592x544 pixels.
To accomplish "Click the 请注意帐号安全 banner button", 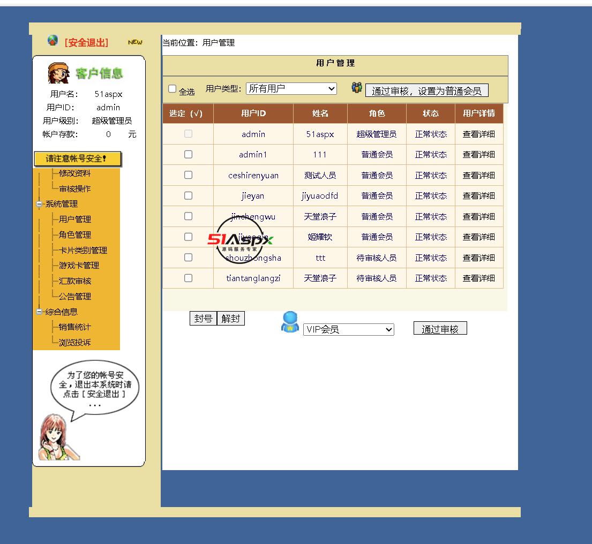I will [x=78, y=159].
